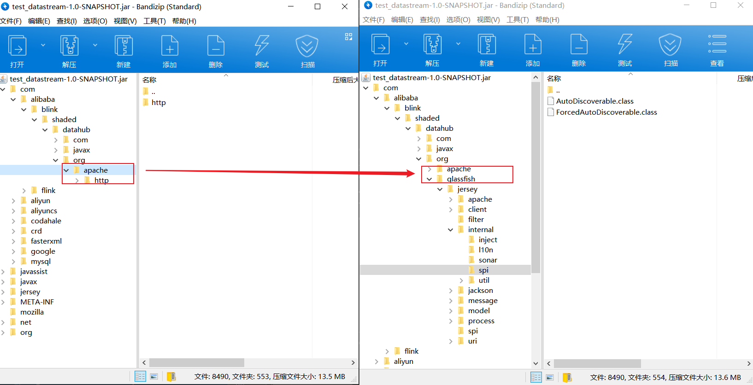Click the Scan (扫描) icon in right window

[671, 45]
